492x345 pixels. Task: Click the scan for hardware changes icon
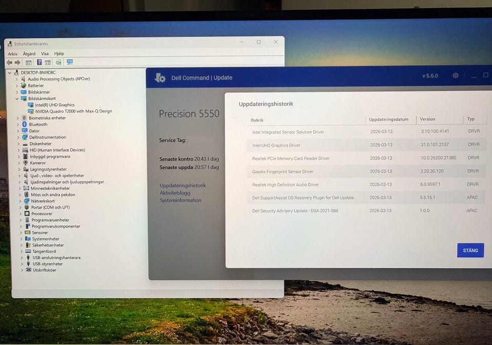click(58, 62)
